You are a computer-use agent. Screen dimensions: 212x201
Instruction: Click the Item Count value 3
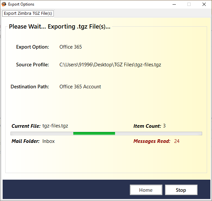(x=164, y=126)
